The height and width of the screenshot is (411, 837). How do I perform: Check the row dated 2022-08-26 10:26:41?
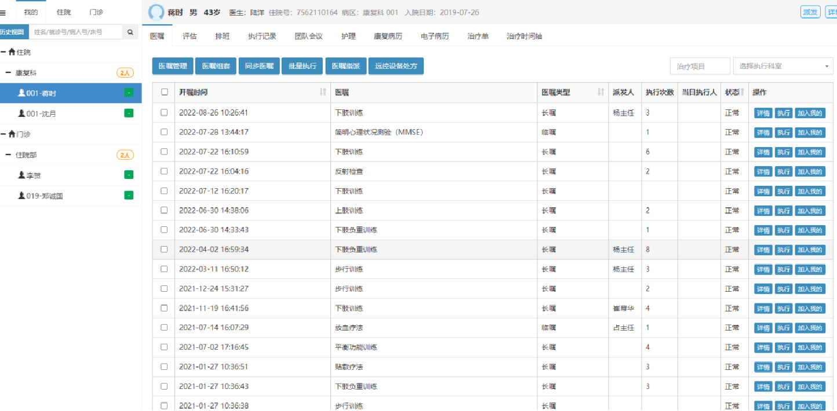point(164,112)
